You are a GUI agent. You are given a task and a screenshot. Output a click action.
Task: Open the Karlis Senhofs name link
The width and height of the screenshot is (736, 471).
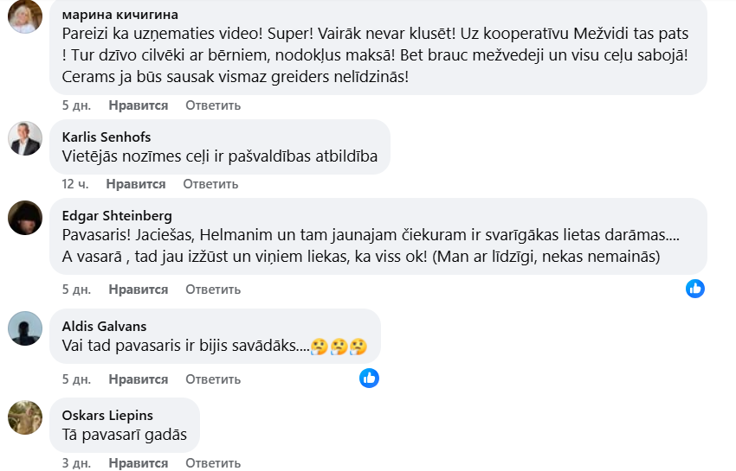pyautogui.click(x=105, y=137)
